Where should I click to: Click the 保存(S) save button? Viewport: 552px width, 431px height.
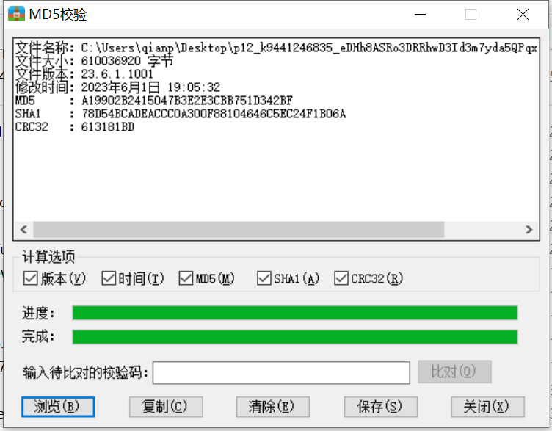(x=381, y=407)
